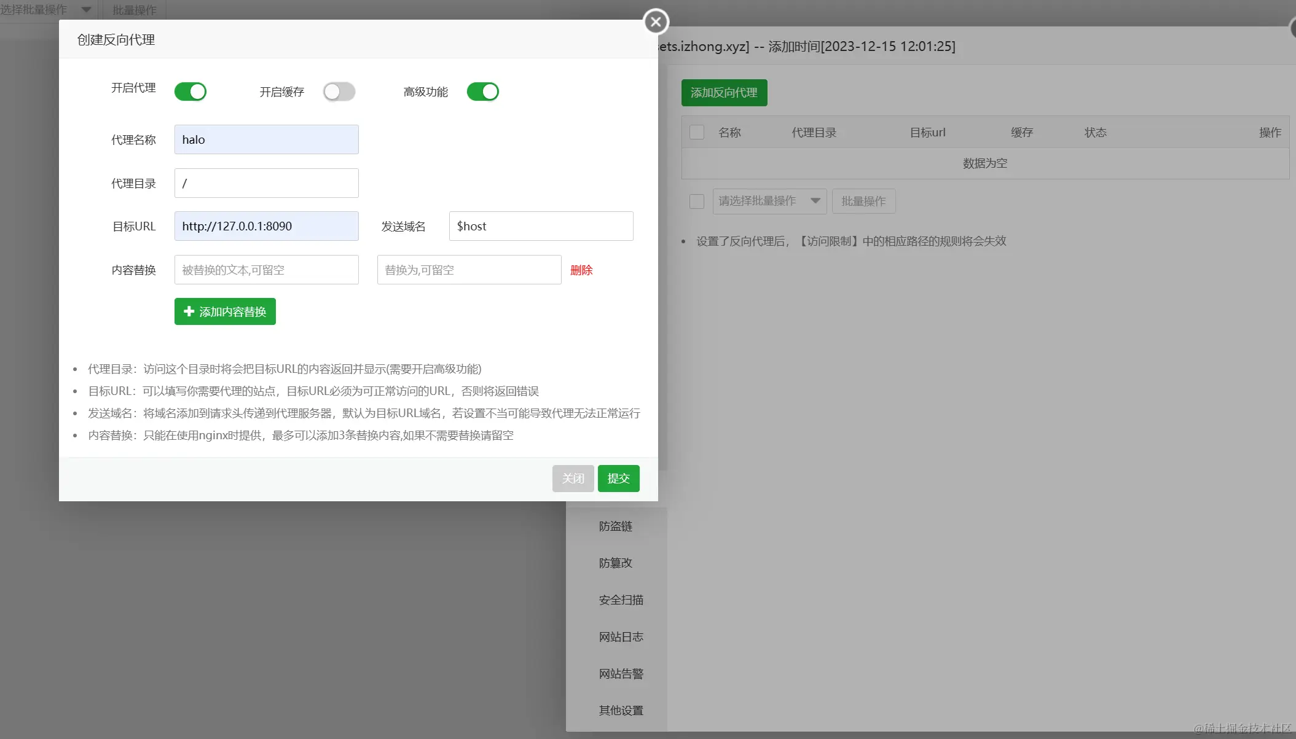Click the green 提交 button

(618, 479)
